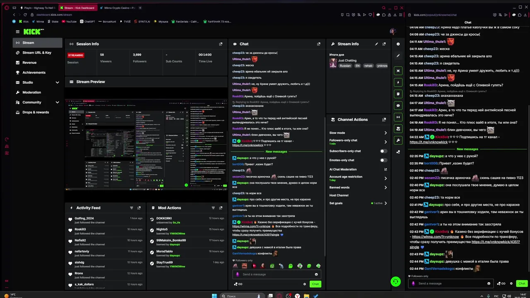This screenshot has width=530, height=298.
Task: Open emote picker in dashboard chat input
Action: click(316, 274)
